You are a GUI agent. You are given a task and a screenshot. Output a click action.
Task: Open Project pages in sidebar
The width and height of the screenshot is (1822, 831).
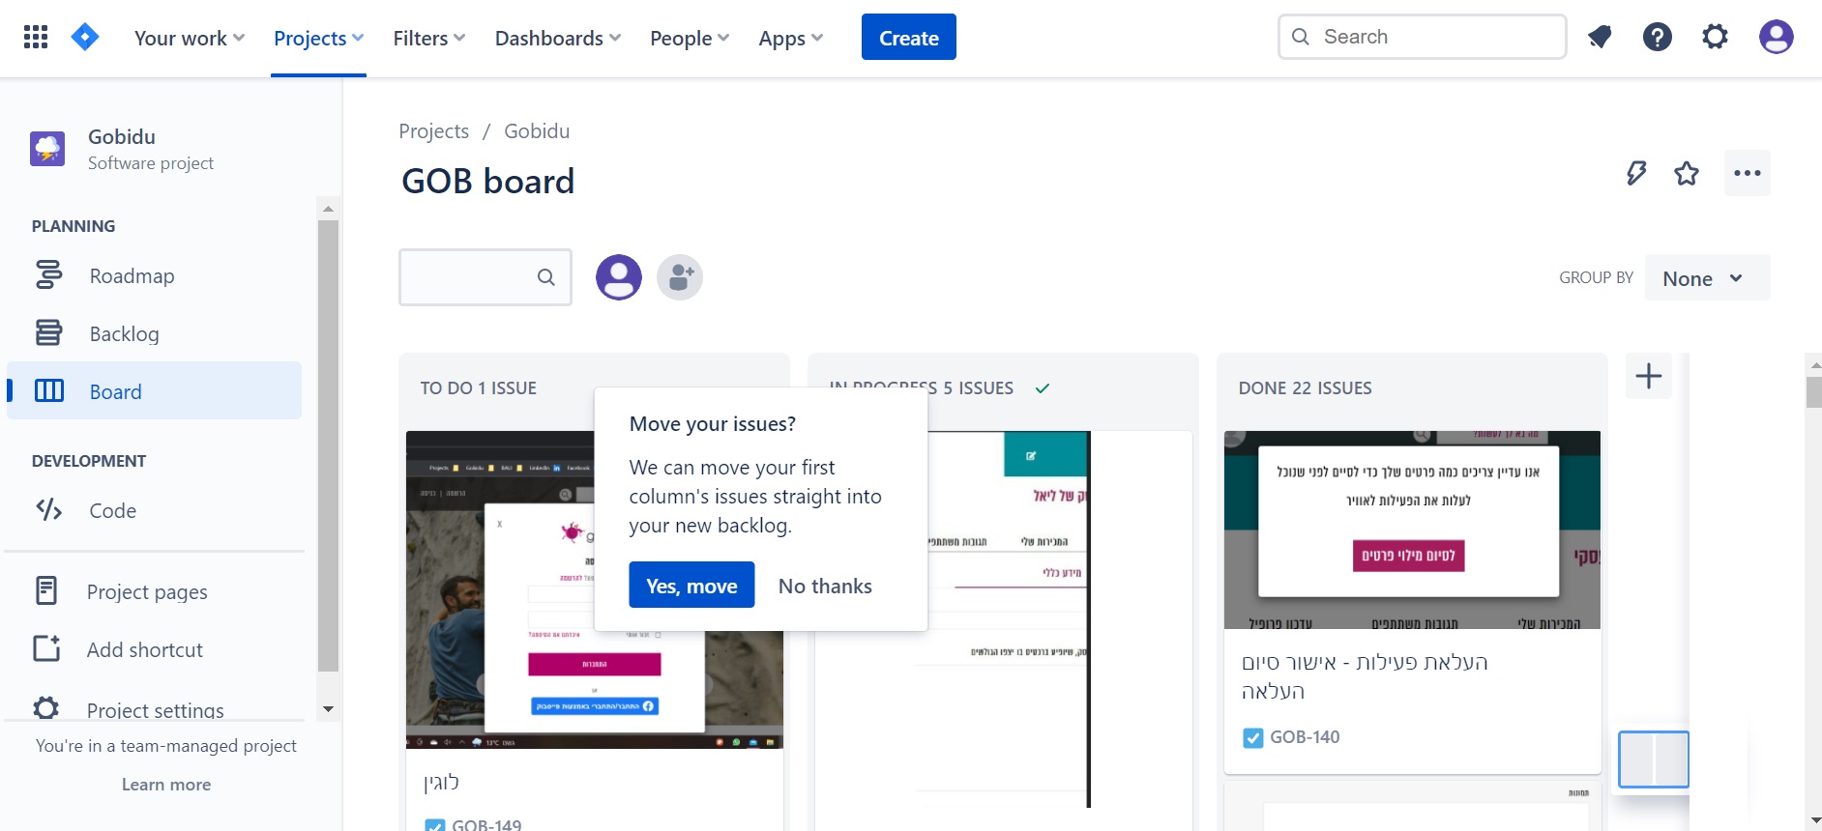(155, 591)
